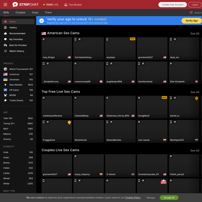Click the NEW badge on amylaaa card
Image resolution: width=202 pixels, height=202 pixels.
133,39
